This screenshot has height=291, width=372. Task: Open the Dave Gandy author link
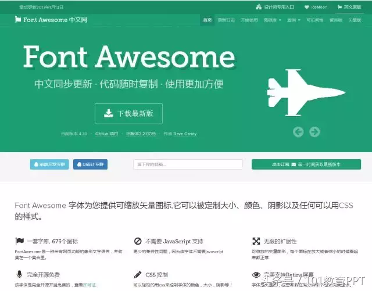[x=185, y=134]
